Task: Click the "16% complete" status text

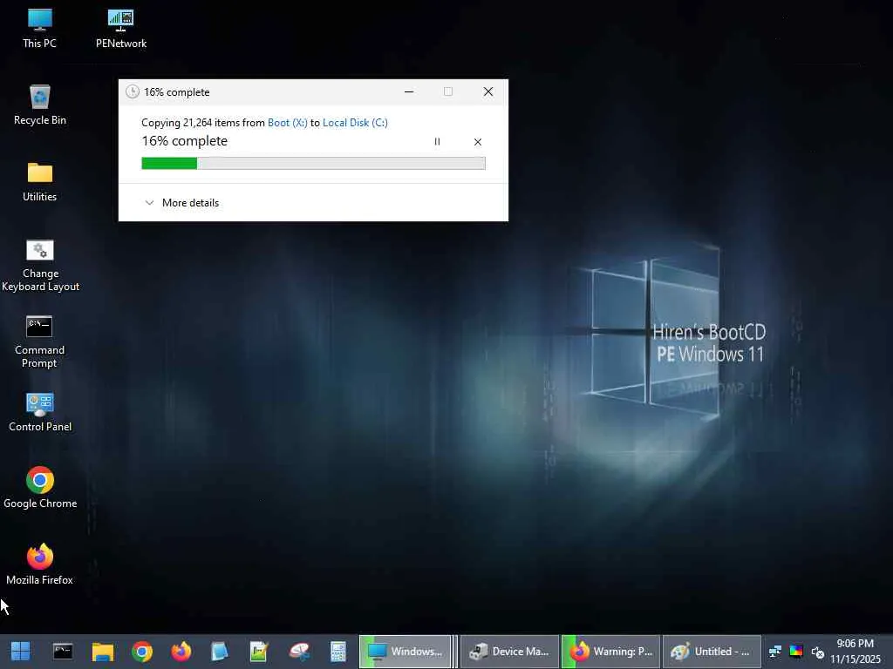Action: pos(185,141)
